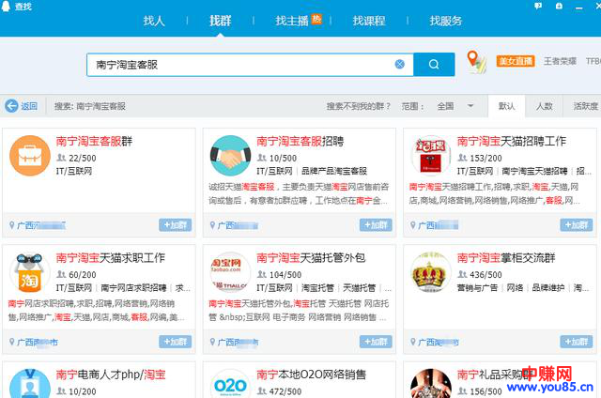Open the 美女直播 link
The width and height of the screenshot is (601, 398).
515,62
